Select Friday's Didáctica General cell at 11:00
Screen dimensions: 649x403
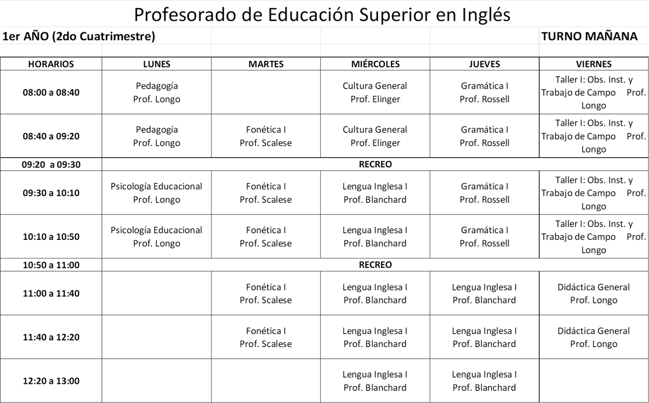(594, 293)
